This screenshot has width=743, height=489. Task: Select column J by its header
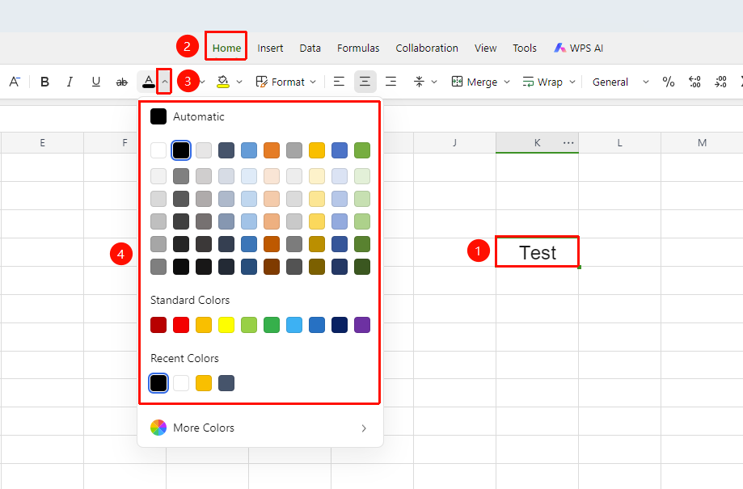[455, 142]
